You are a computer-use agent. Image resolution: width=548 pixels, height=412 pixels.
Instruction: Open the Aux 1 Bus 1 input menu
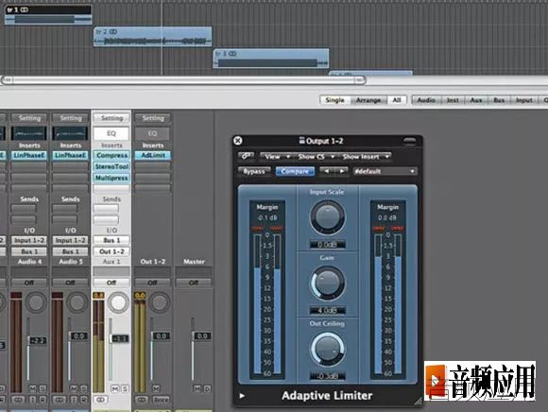[x=111, y=240]
